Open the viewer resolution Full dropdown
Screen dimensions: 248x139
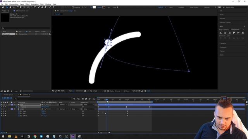pyautogui.click(x=98, y=91)
